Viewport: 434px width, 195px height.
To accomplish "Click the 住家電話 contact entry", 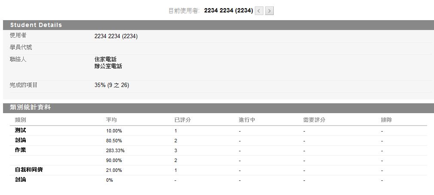I will click(x=105, y=60).
